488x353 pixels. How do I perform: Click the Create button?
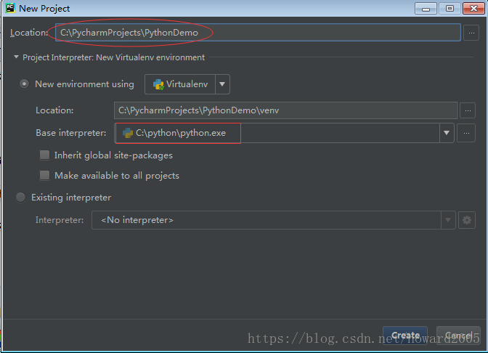pos(405,336)
